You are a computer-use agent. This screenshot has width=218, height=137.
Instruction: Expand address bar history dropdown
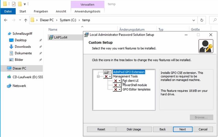pyautogui.click(x=194, y=20)
